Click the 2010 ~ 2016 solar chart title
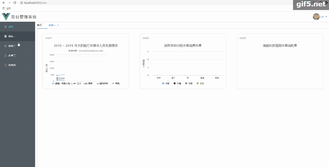The image size is (329, 167). pyautogui.click(x=86, y=45)
